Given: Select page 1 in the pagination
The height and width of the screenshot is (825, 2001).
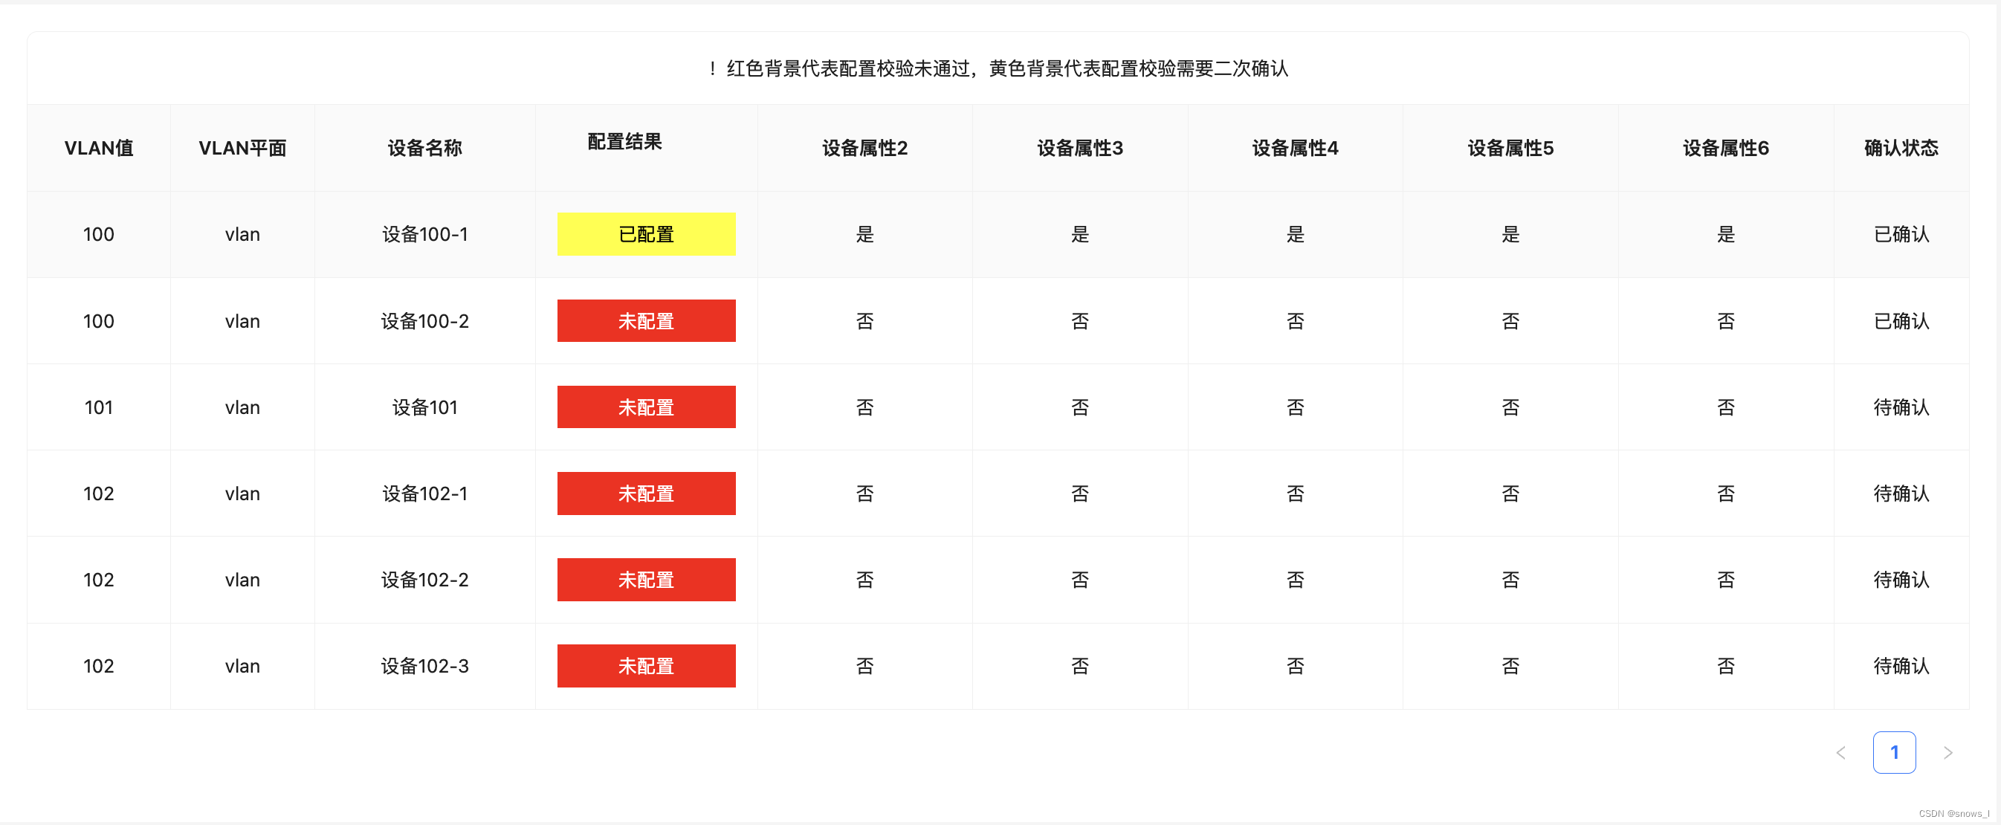Looking at the screenshot, I should coord(1894,752).
